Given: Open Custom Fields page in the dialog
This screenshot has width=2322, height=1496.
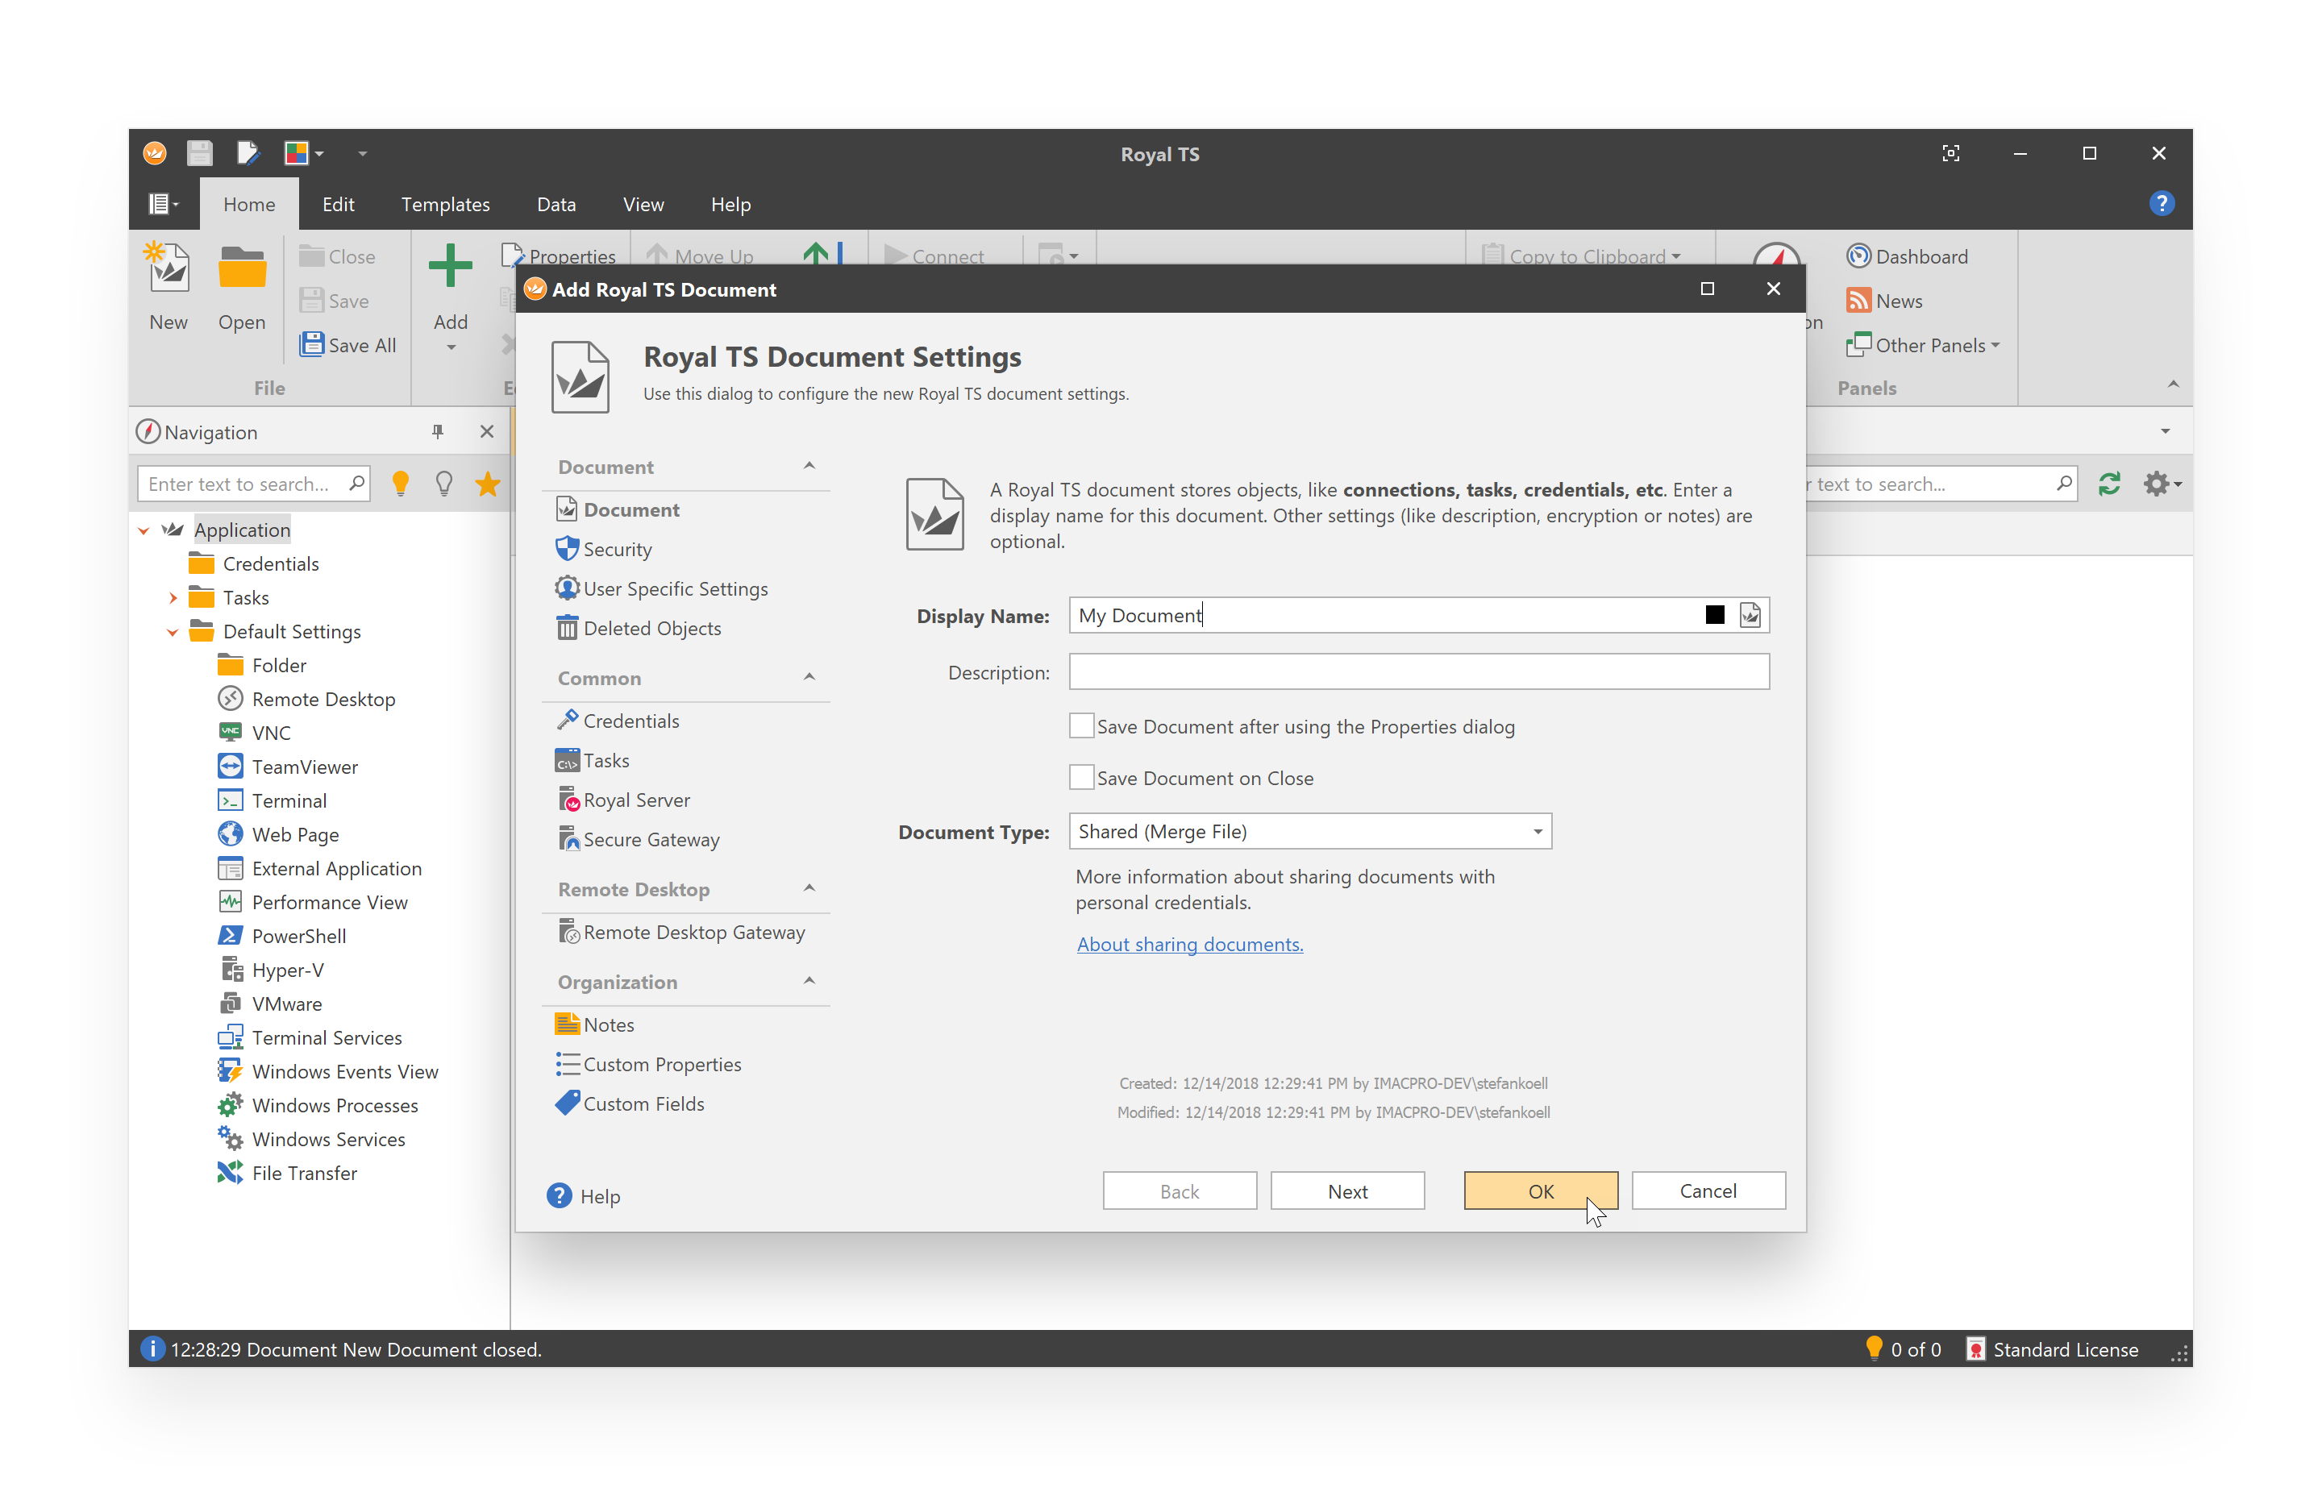Looking at the screenshot, I should (x=630, y=1104).
